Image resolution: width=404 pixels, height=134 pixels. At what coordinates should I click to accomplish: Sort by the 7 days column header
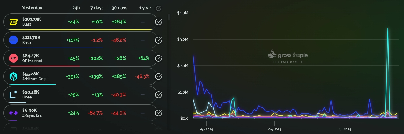[x=97, y=8]
